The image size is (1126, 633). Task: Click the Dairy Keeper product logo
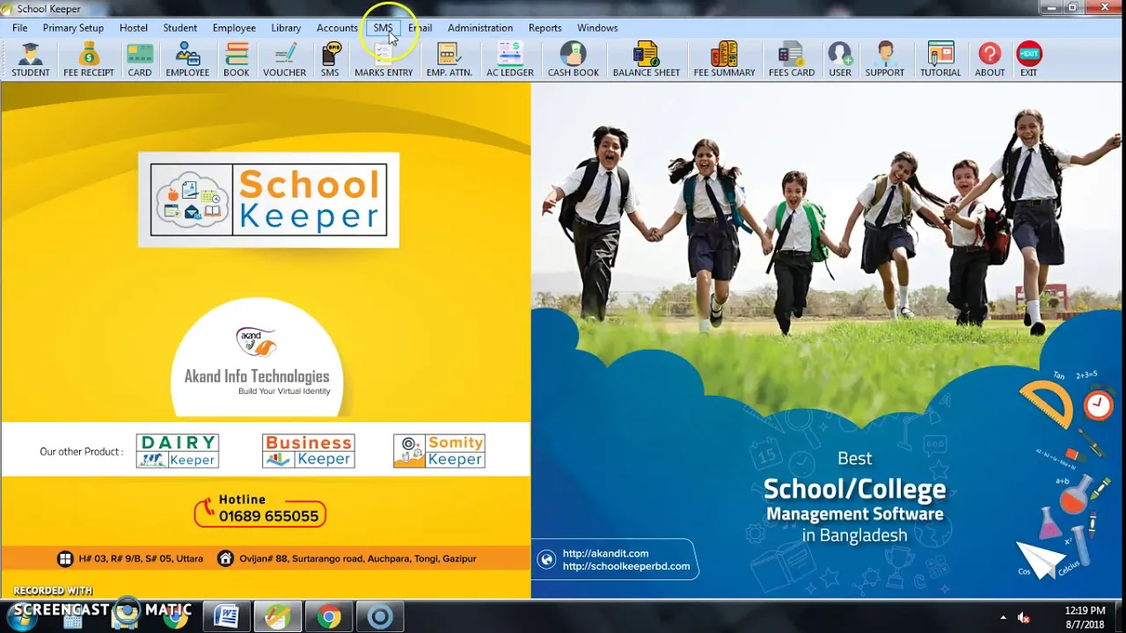[x=178, y=451]
